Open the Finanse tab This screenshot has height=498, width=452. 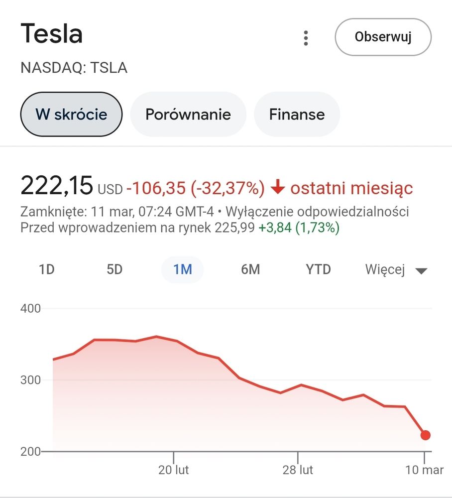(x=297, y=115)
